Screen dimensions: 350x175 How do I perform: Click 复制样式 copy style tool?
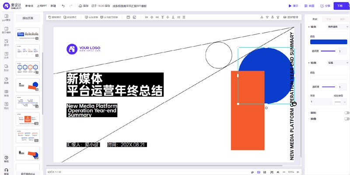[55, 17]
